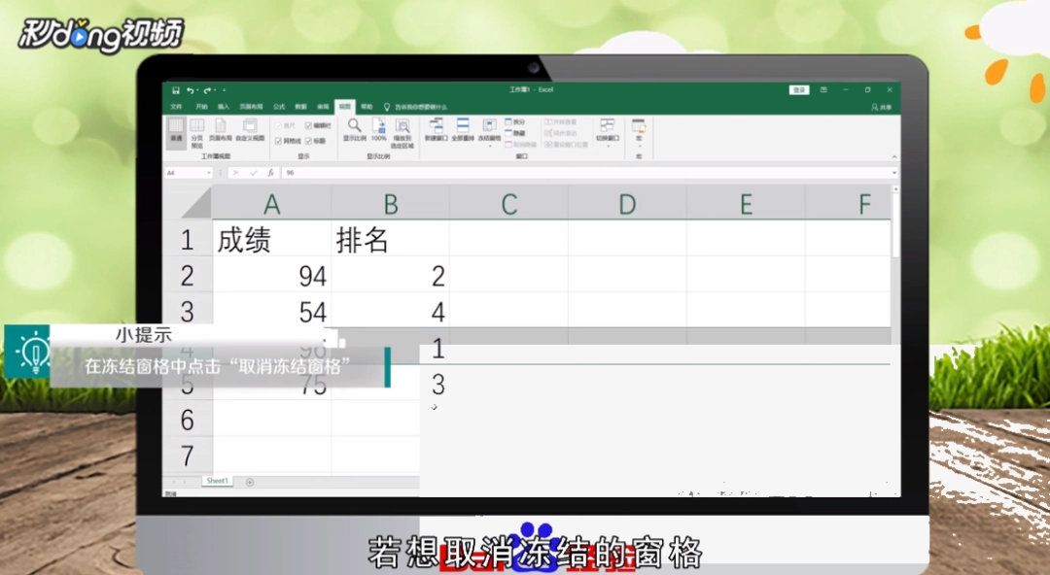Image resolution: width=1050 pixels, height=575 pixels.
Task: Click the 登录 (Sign in) button
Action: pyautogui.click(x=799, y=89)
